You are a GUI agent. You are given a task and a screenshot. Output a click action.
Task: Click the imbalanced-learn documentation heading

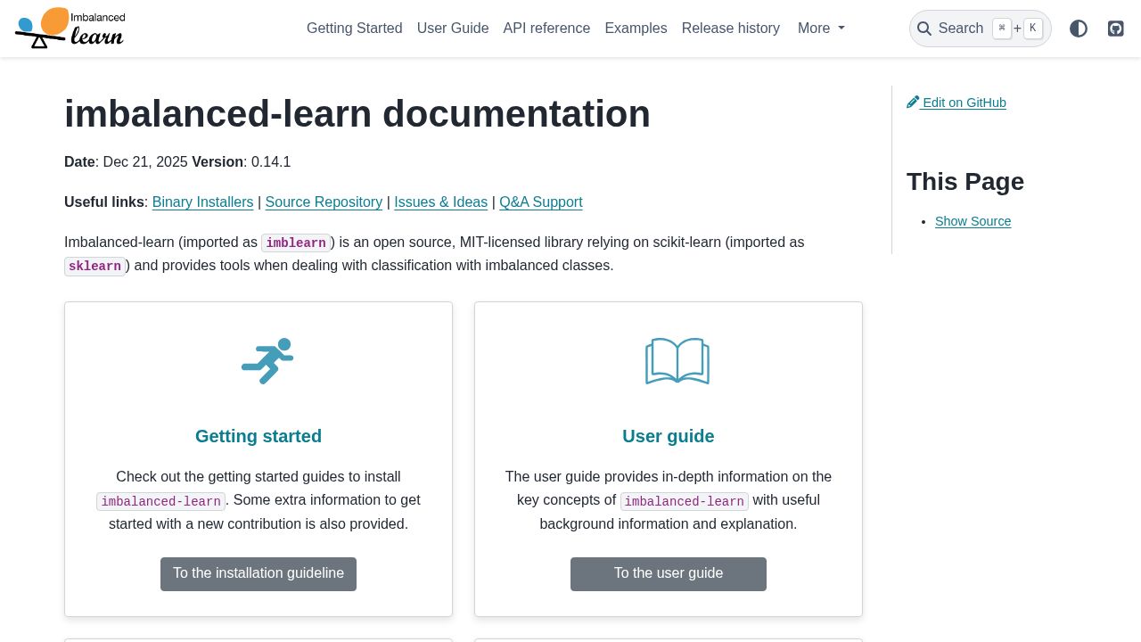(357, 114)
